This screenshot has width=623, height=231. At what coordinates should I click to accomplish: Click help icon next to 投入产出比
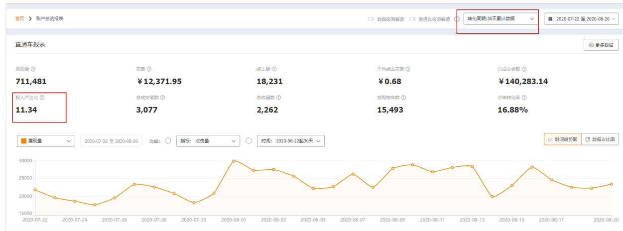click(x=42, y=98)
